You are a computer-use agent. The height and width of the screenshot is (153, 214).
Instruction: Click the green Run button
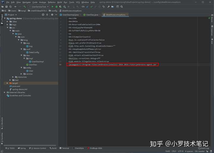pyautogui.click(x=52, y=7)
